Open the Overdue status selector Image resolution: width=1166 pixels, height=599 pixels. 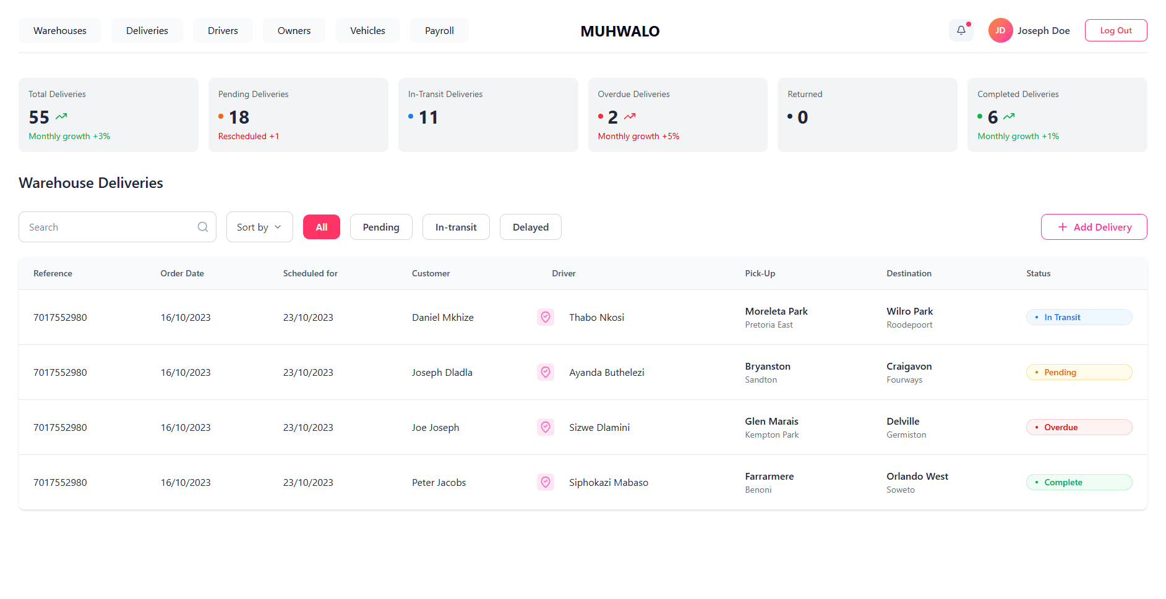[1078, 427]
